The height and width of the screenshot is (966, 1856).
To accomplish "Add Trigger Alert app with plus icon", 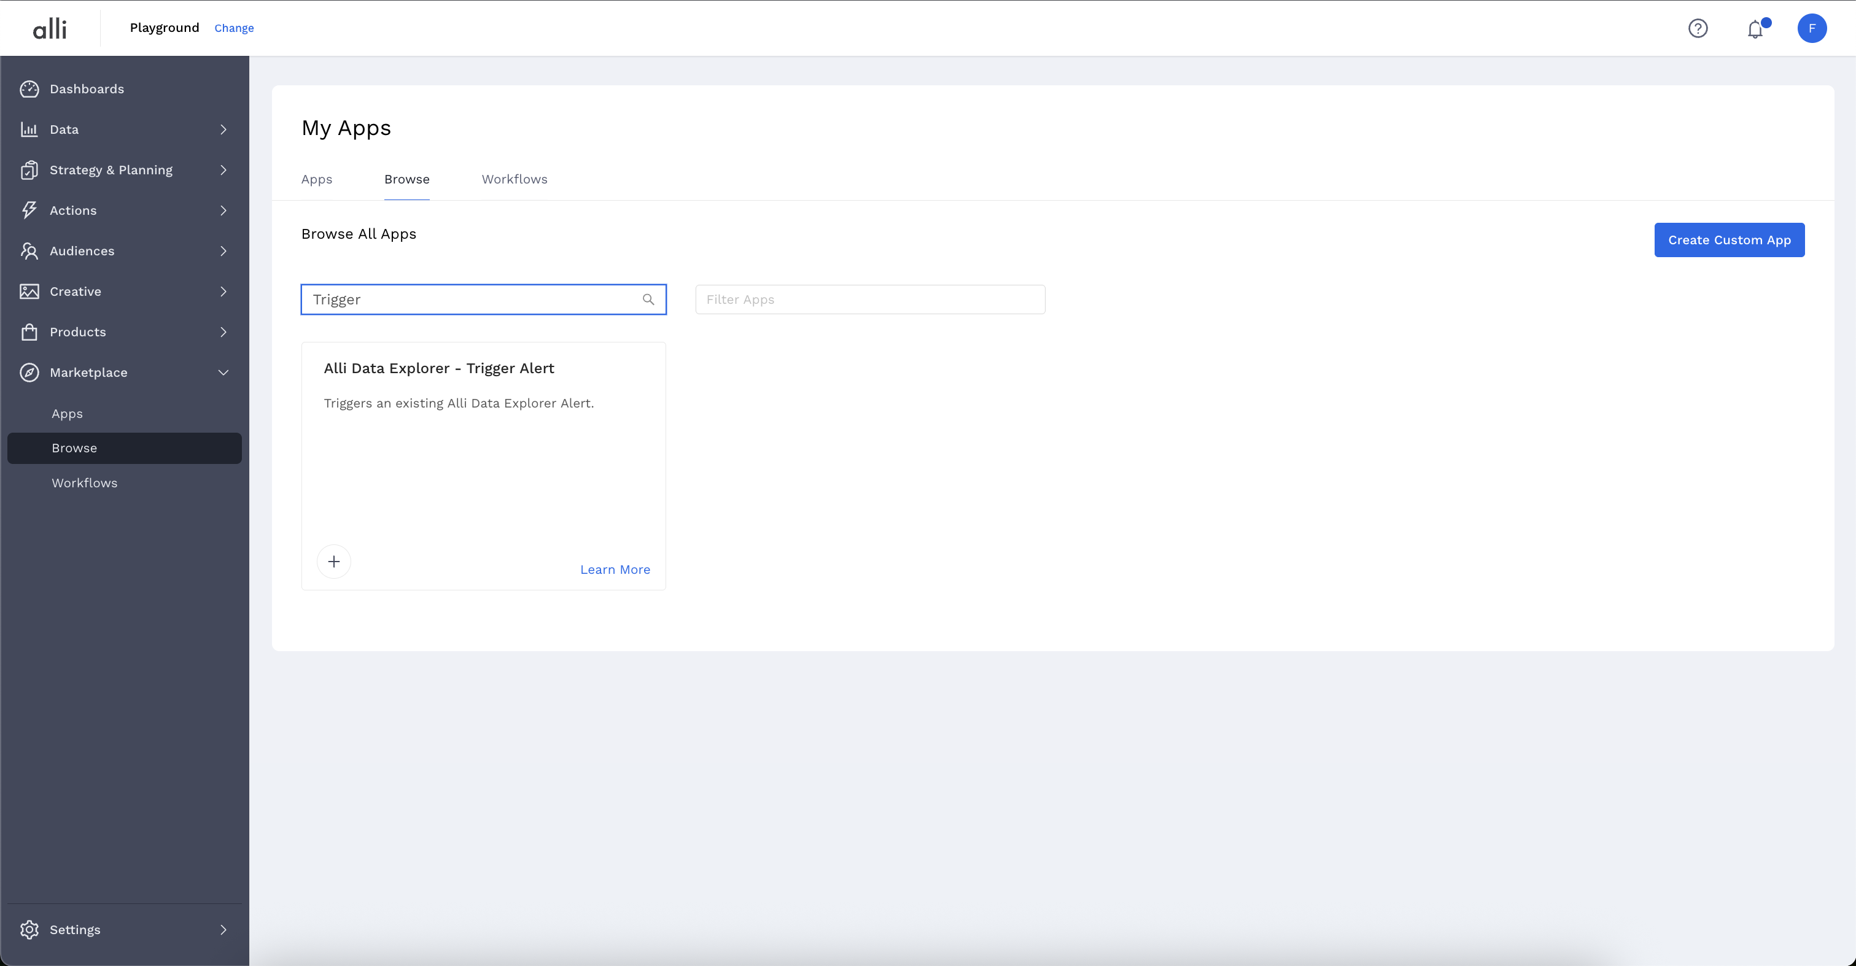I will [x=333, y=562].
